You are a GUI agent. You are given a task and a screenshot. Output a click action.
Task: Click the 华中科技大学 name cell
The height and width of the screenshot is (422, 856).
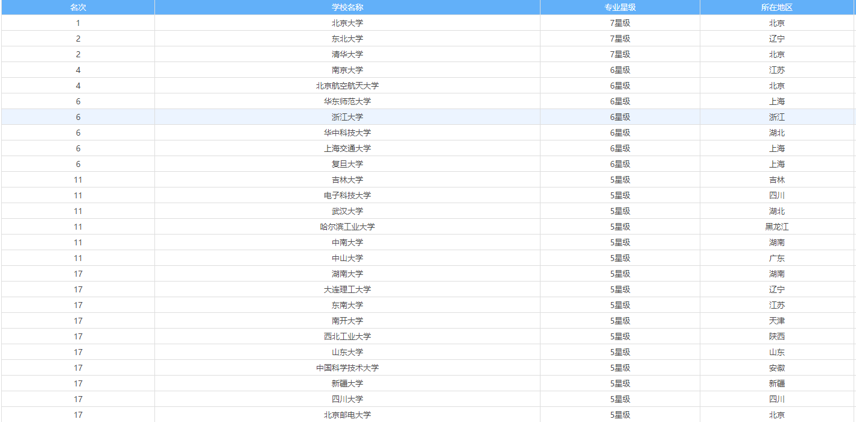pyautogui.click(x=347, y=133)
